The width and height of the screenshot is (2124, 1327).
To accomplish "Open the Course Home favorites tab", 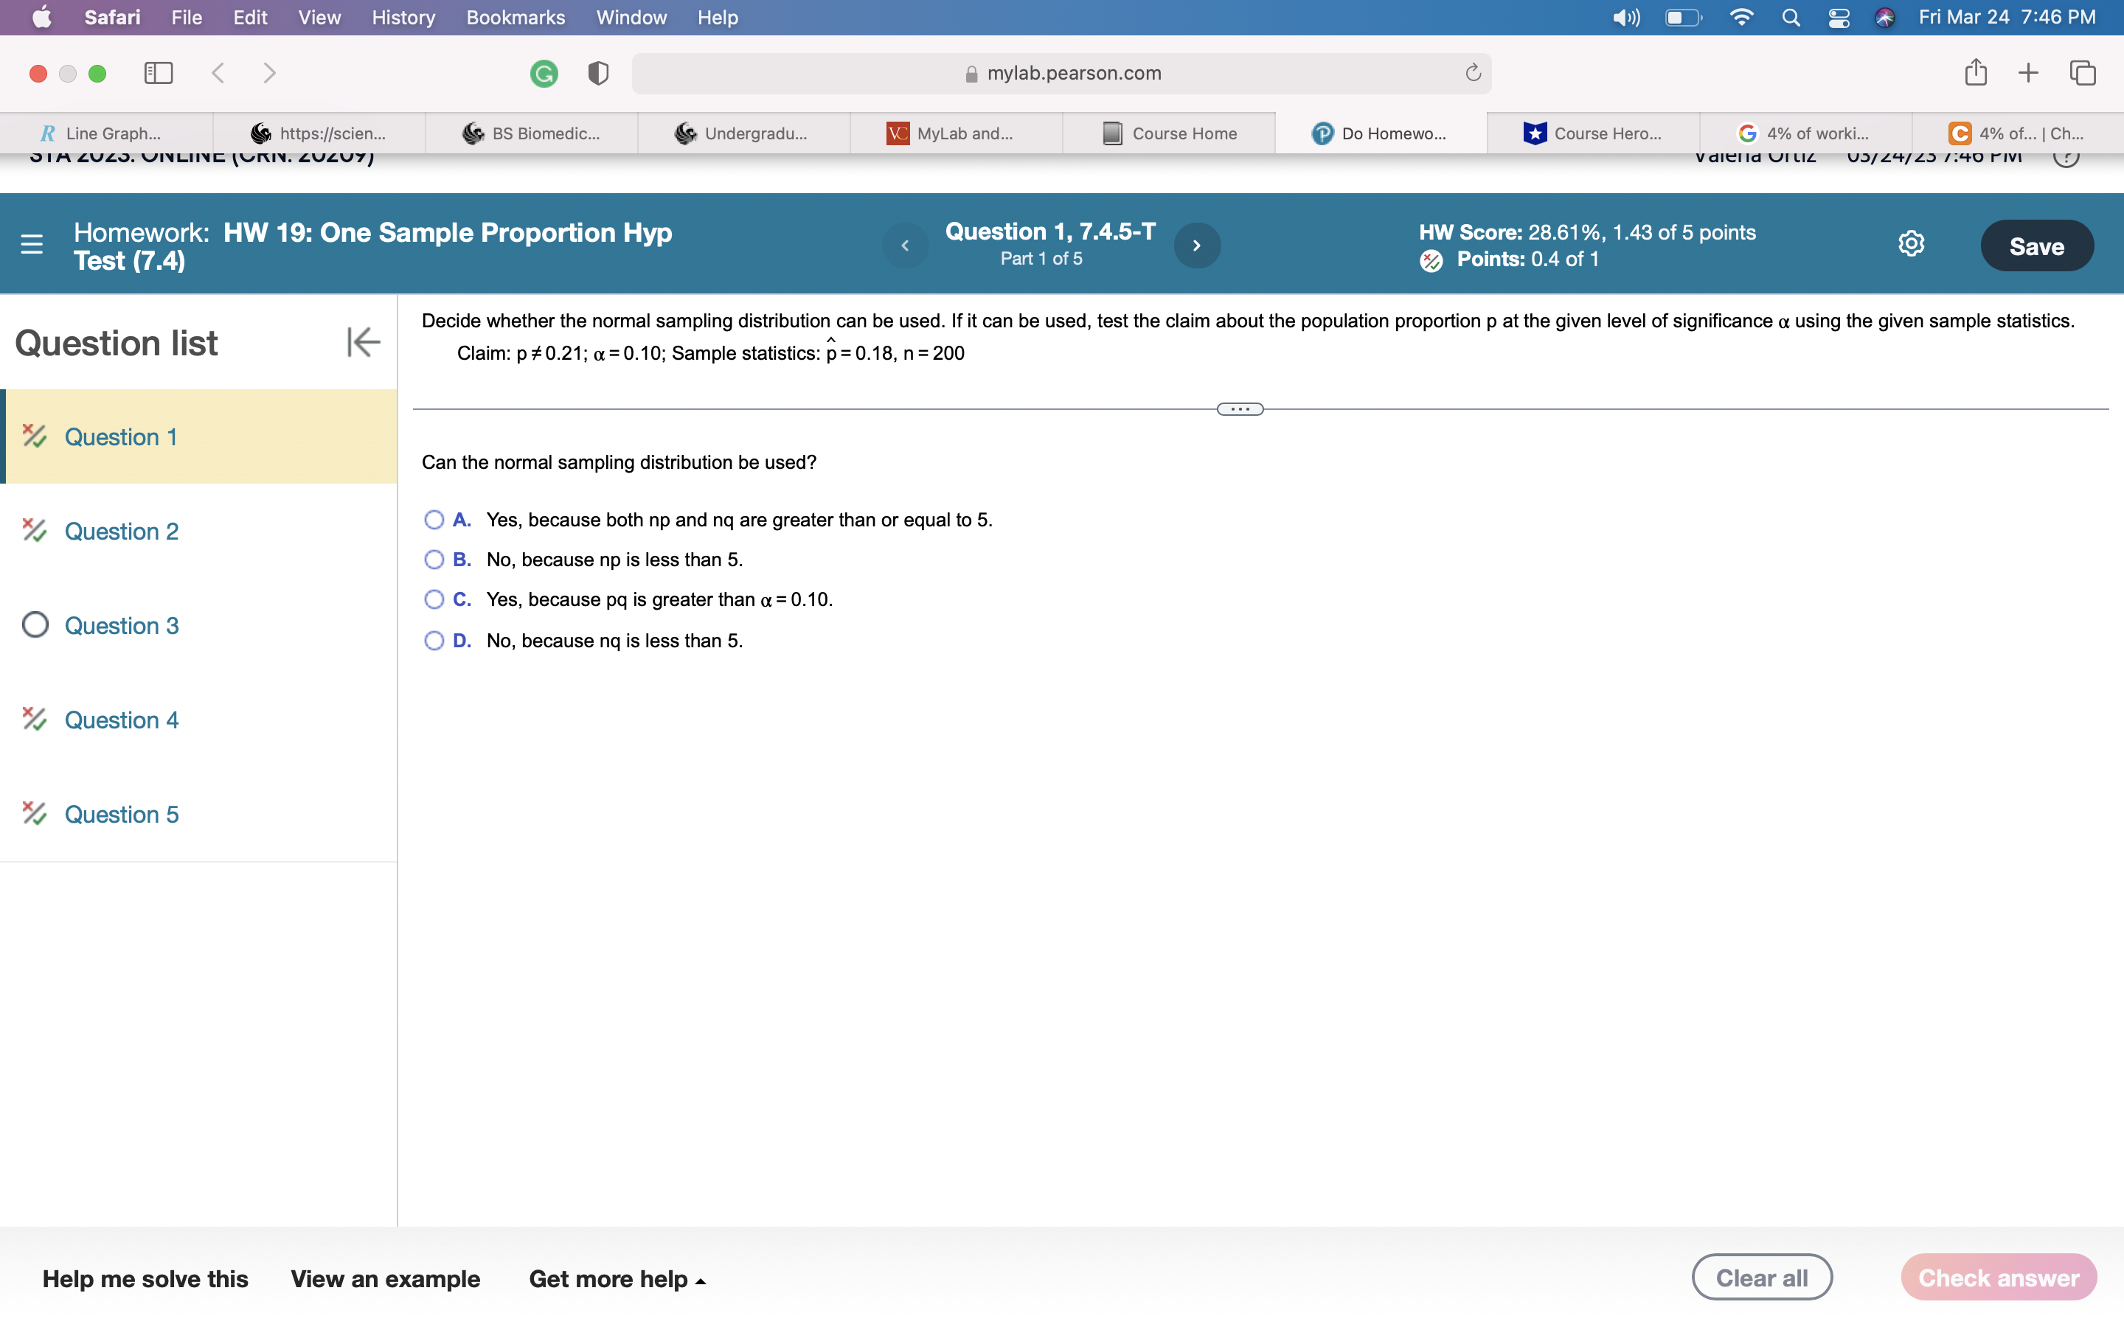I will click(x=1168, y=133).
